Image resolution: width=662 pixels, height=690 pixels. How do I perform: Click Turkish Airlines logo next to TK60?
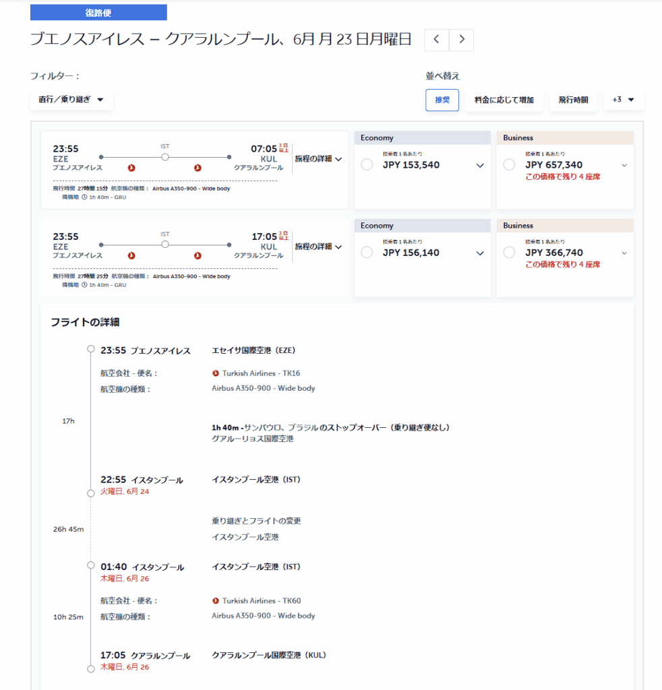pos(216,600)
